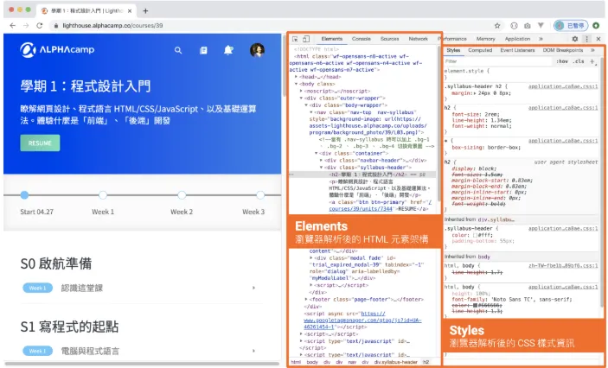
Task: Go back with the browser back arrow
Action: 13,26
